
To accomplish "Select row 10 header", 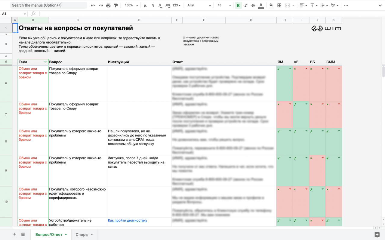I will pos(6,202).
